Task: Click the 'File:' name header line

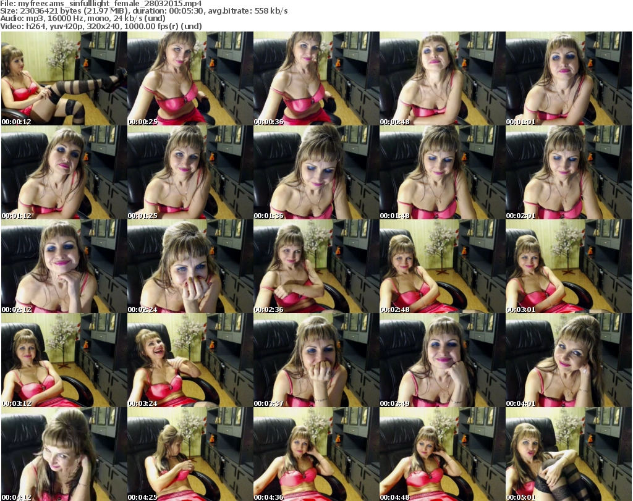Action: point(101,4)
